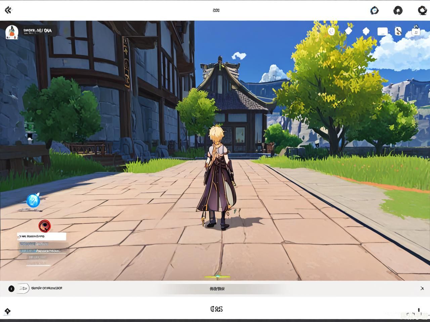The width and height of the screenshot is (430, 322).
Task: Click the middle black circular icon in top bar
Action: click(398, 10)
